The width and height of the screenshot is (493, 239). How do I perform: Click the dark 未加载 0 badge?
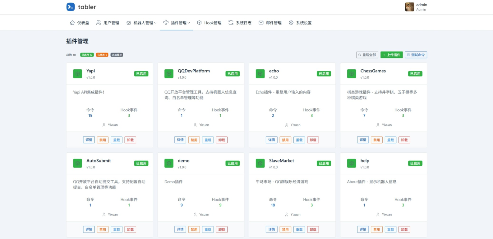pyautogui.click(x=117, y=55)
